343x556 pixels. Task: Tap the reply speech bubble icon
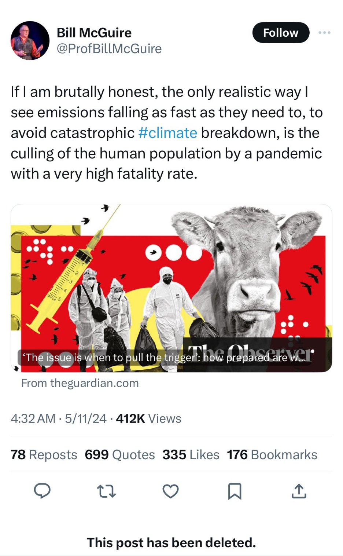[x=42, y=491]
